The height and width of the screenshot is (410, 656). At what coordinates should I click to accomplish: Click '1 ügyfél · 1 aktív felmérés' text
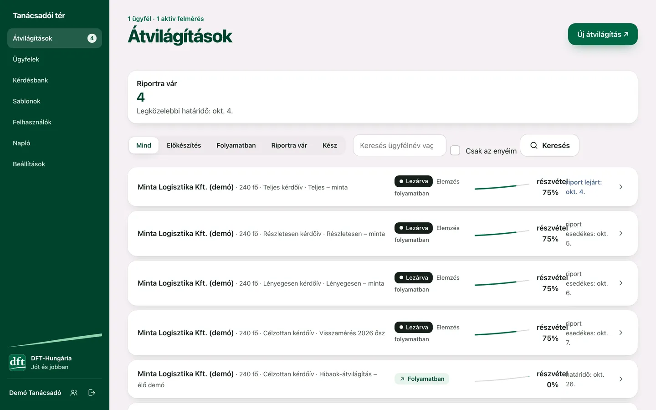[x=166, y=19]
